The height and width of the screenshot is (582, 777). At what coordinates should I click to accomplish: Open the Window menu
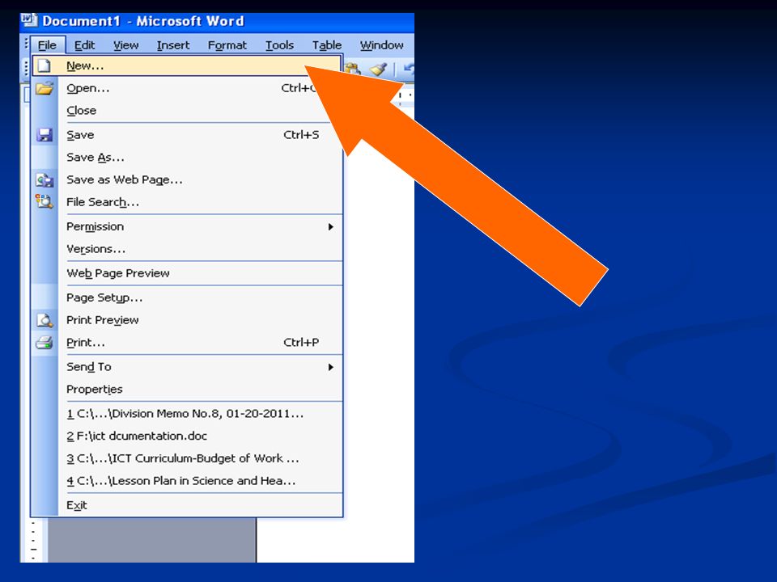pyautogui.click(x=381, y=45)
